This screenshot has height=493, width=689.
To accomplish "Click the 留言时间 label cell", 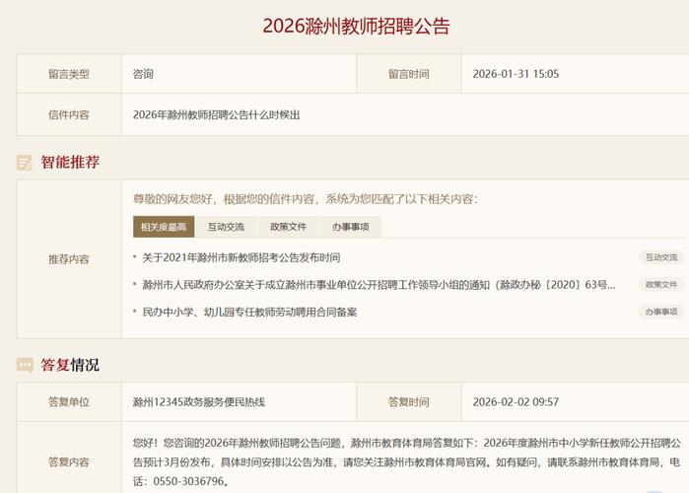I will pyautogui.click(x=409, y=74).
